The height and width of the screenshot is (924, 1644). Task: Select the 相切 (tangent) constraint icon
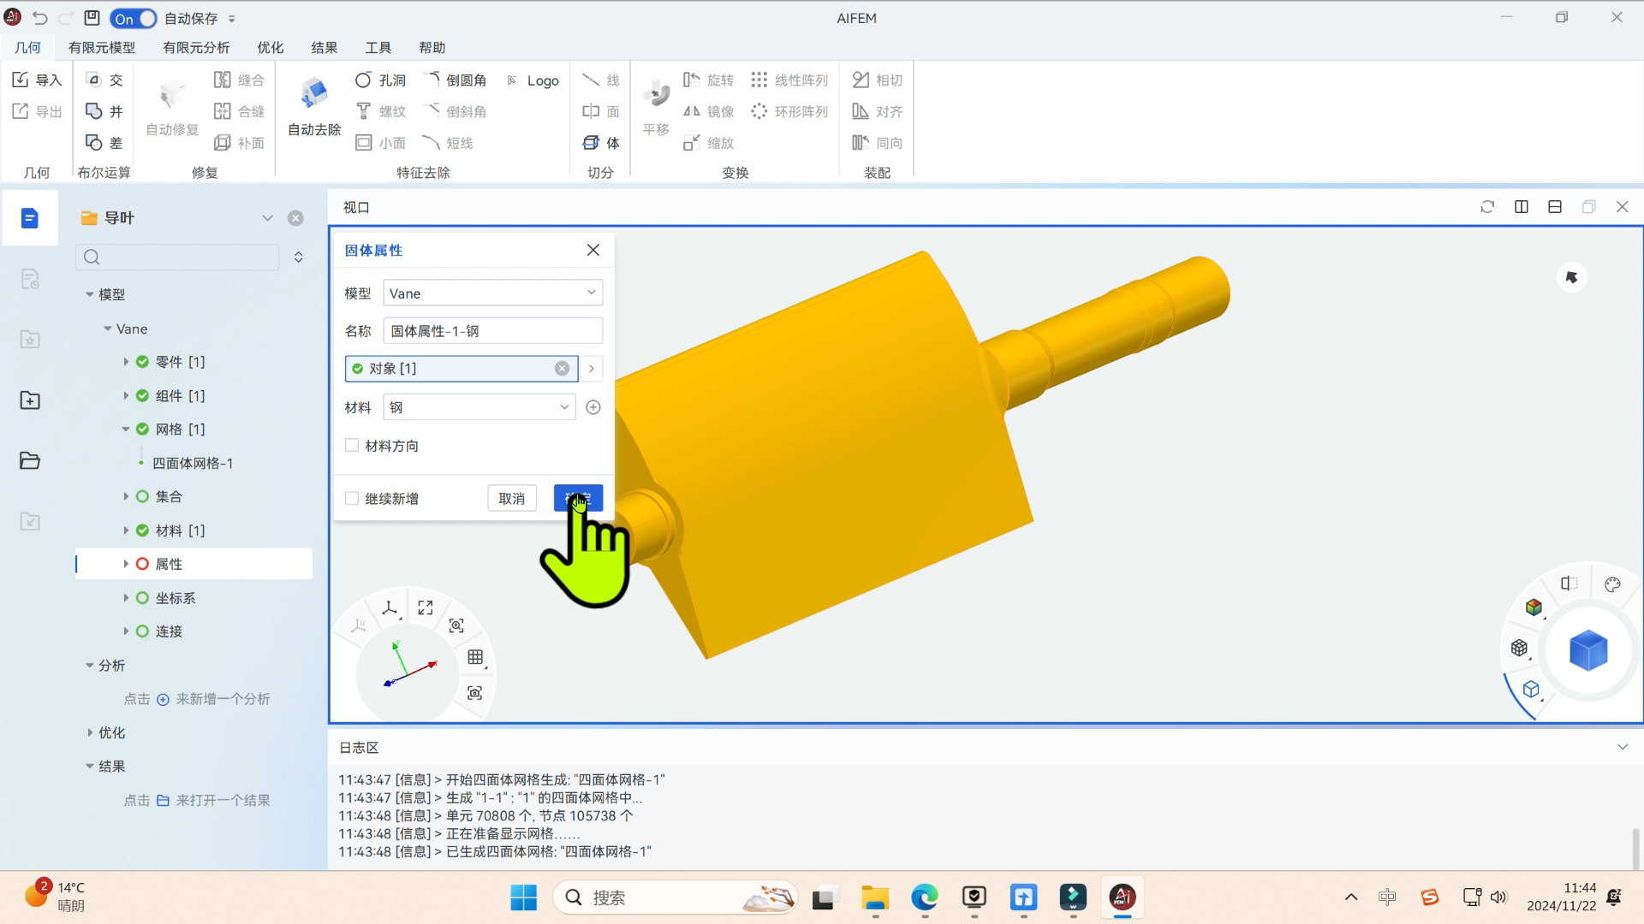click(x=861, y=79)
